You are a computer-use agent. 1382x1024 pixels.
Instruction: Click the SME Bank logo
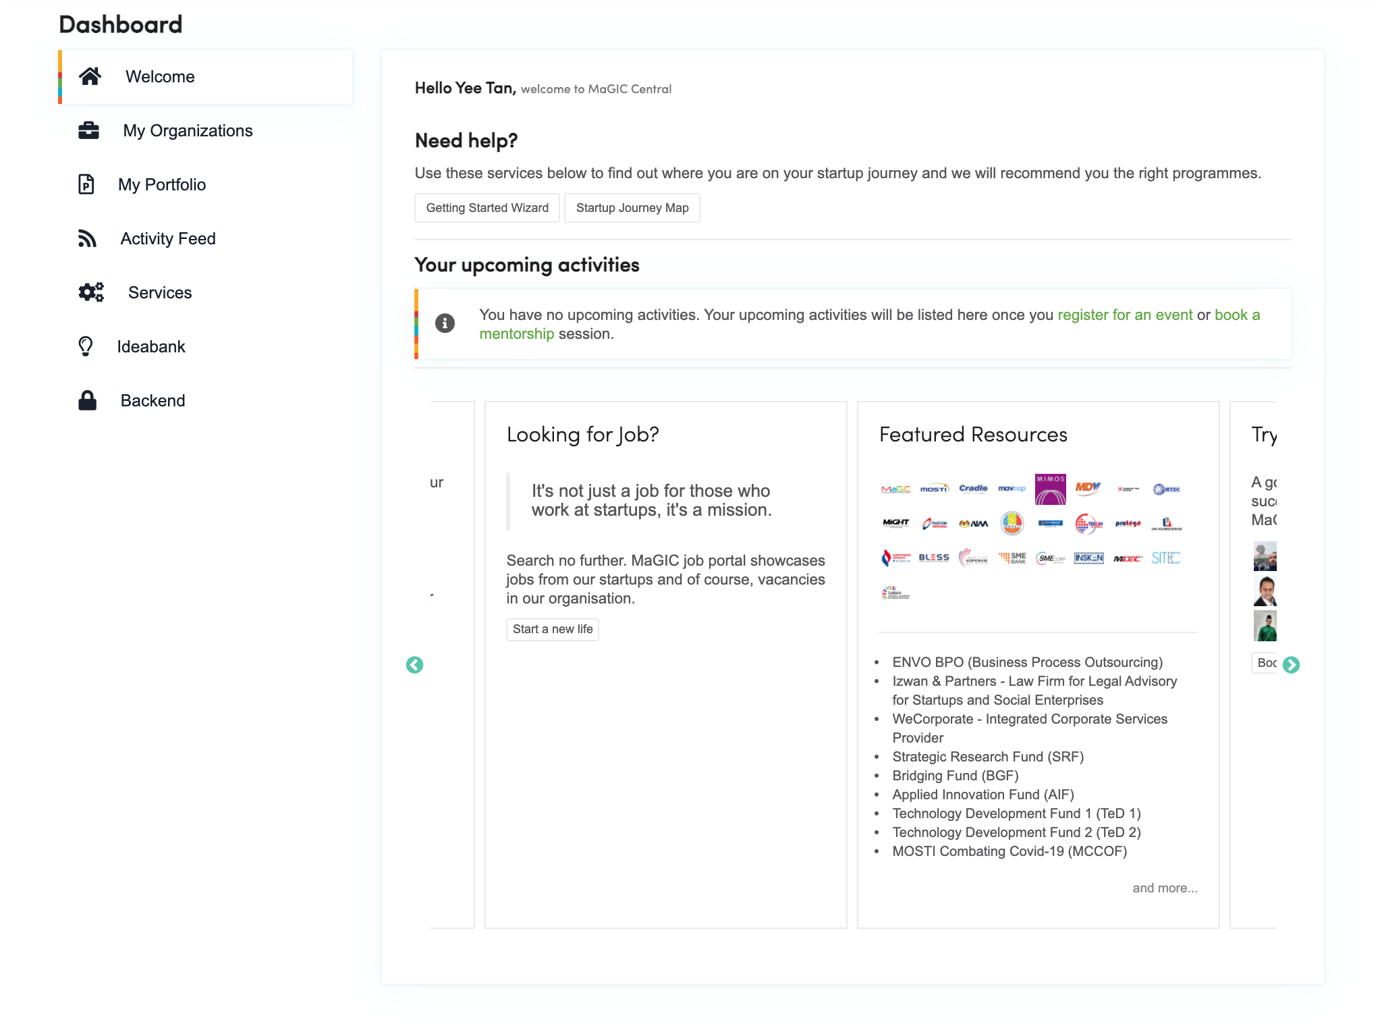(x=1012, y=558)
